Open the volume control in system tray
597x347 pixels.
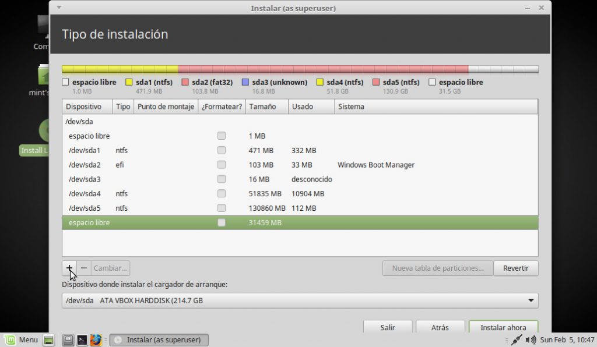pyautogui.click(x=531, y=340)
